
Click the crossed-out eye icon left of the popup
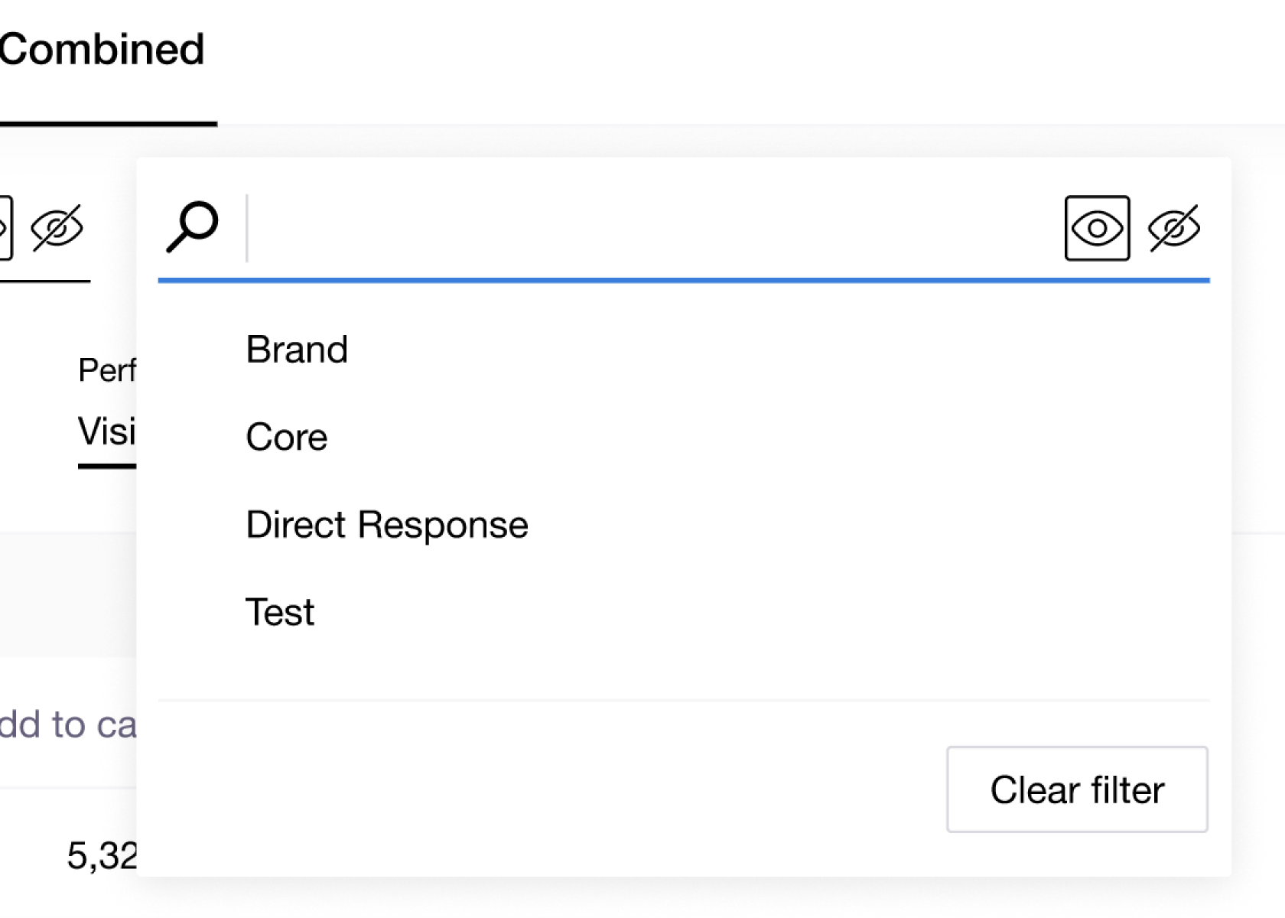[57, 228]
